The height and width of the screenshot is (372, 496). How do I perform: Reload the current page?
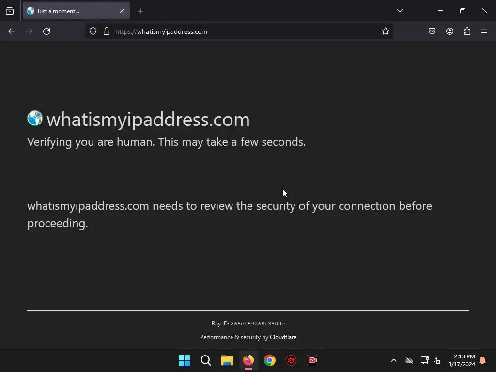(46, 31)
